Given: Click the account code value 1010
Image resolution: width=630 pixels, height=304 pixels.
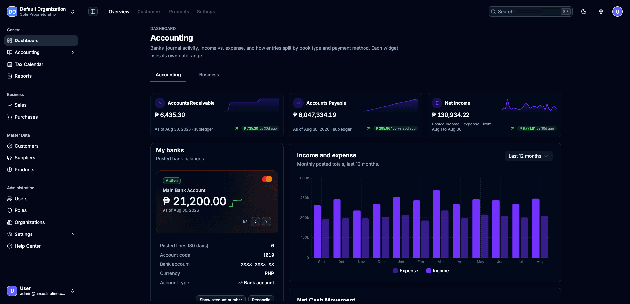Looking at the screenshot, I should click(x=268, y=255).
